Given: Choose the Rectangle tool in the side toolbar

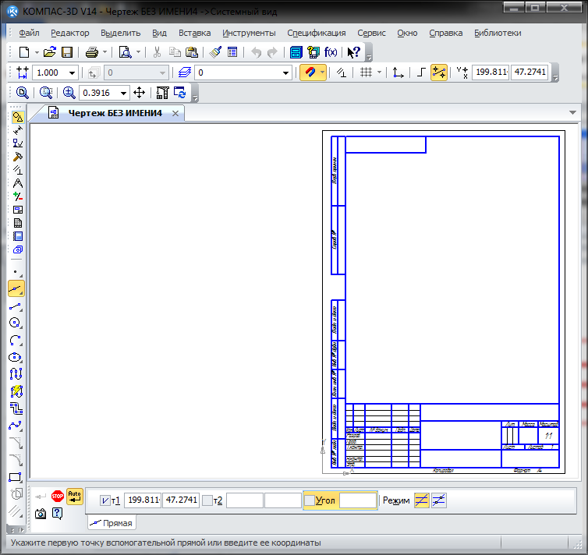Looking at the screenshot, I should pos(16,477).
